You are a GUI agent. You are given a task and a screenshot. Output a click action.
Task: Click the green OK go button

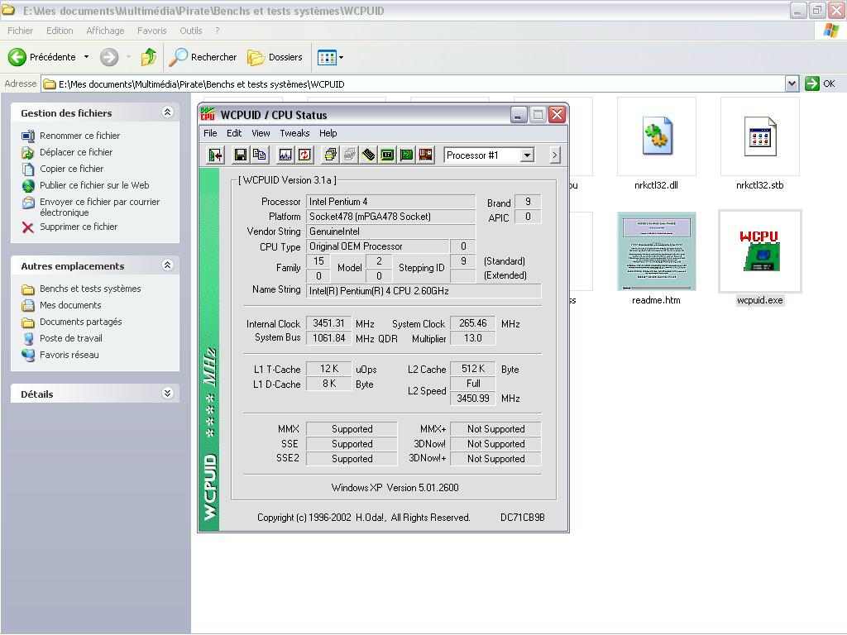[x=820, y=84]
